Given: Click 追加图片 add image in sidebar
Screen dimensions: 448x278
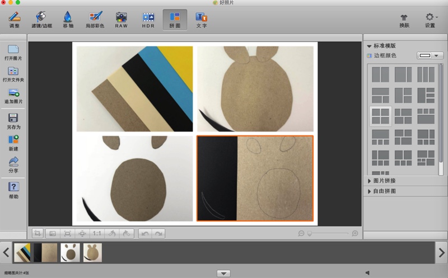Looking at the screenshot, I should (13, 96).
